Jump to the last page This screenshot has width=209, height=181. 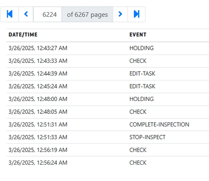pyautogui.click(x=136, y=14)
